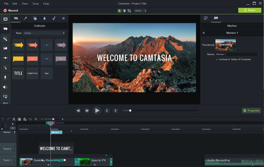264x167 pixels.
Task: Open the View menu
Action: (x=25, y=4)
